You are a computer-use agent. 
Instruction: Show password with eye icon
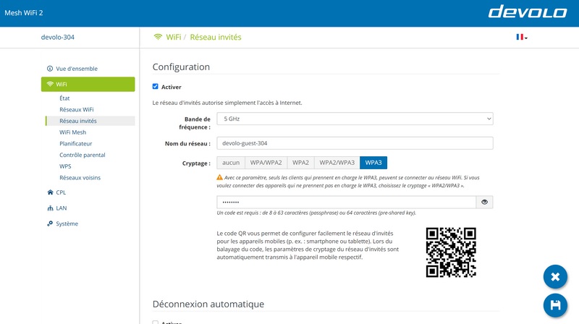[x=484, y=202]
